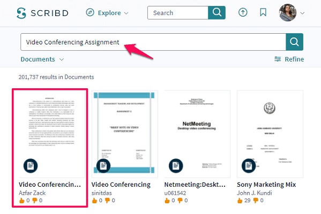Thumbs up the Sony Marketing Mix document
This screenshot has height=214, width=321.
click(240, 200)
